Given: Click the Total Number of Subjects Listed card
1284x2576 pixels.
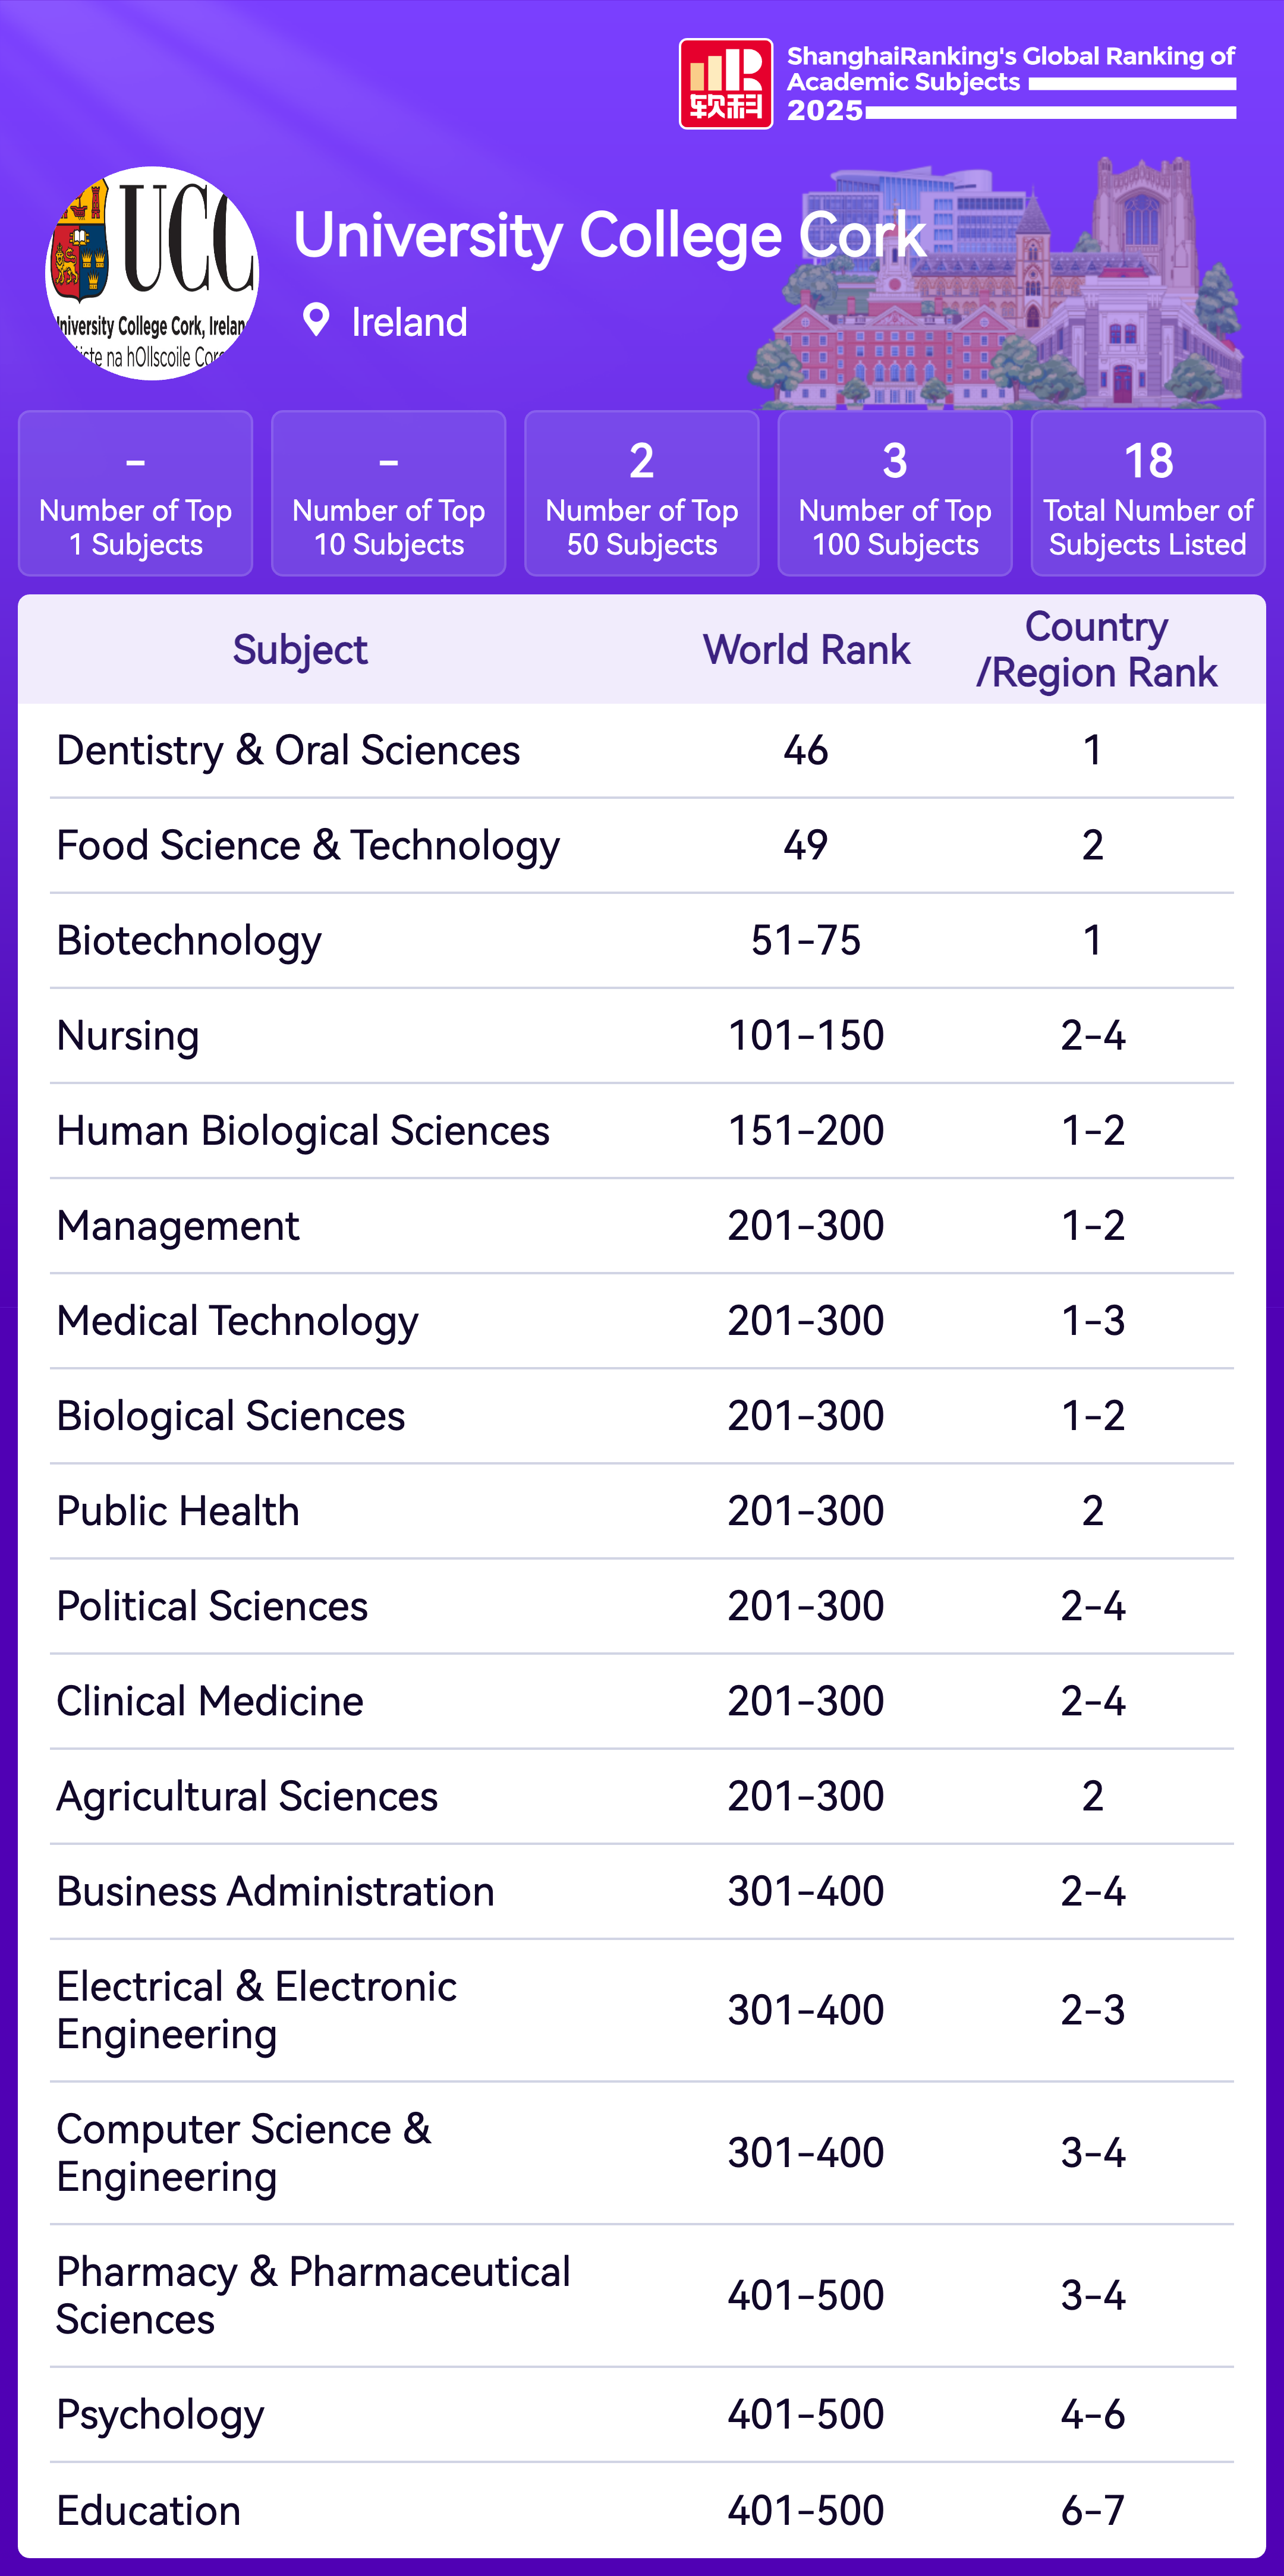Looking at the screenshot, I should [1147, 494].
